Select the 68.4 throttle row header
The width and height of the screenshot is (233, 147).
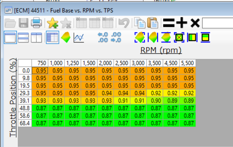click(25, 123)
